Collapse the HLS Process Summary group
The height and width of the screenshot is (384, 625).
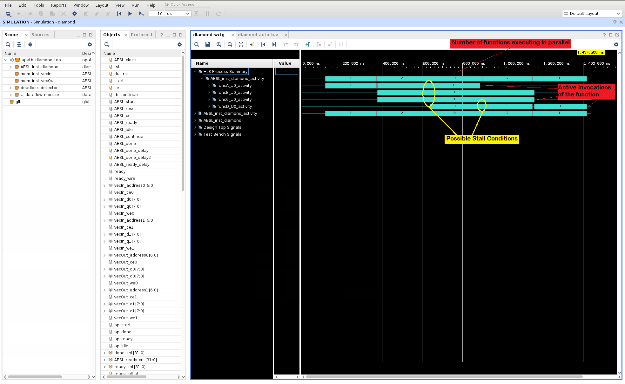tap(195, 72)
